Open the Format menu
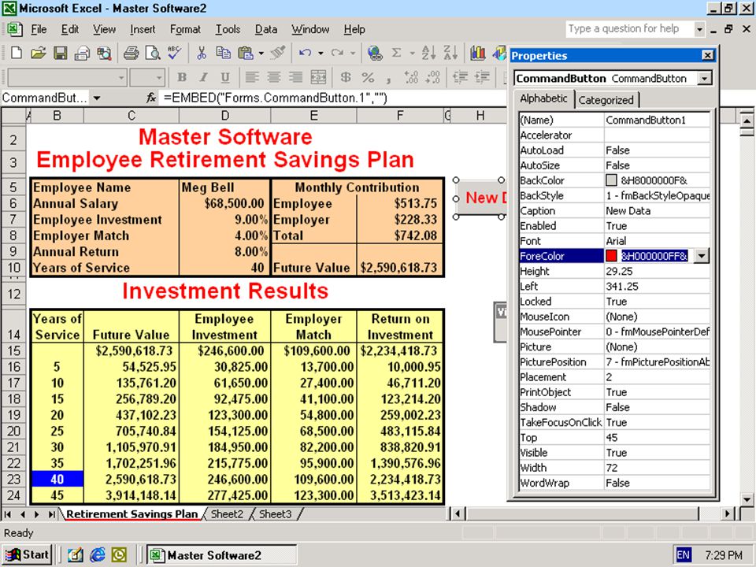The height and width of the screenshot is (567, 756). (185, 29)
